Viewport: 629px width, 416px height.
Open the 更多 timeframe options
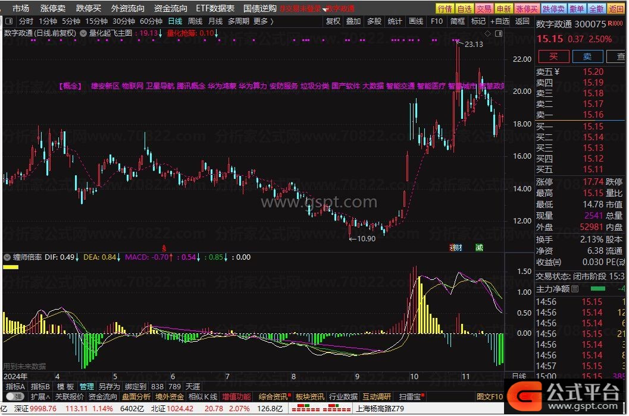point(263,21)
